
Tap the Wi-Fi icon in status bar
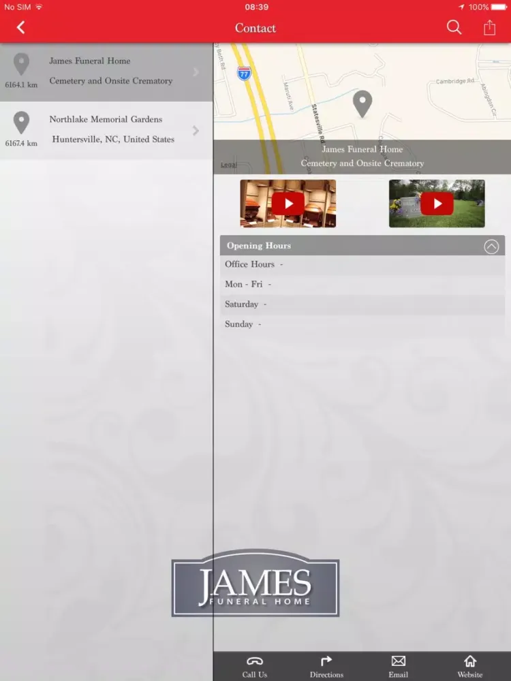pyautogui.click(x=39, y=7)
